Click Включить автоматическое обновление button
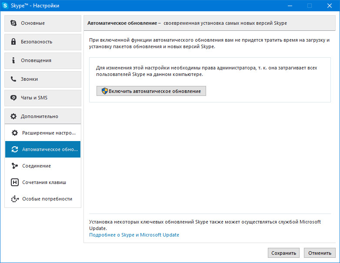Screen dimensions: 340x263 [151, 91]
